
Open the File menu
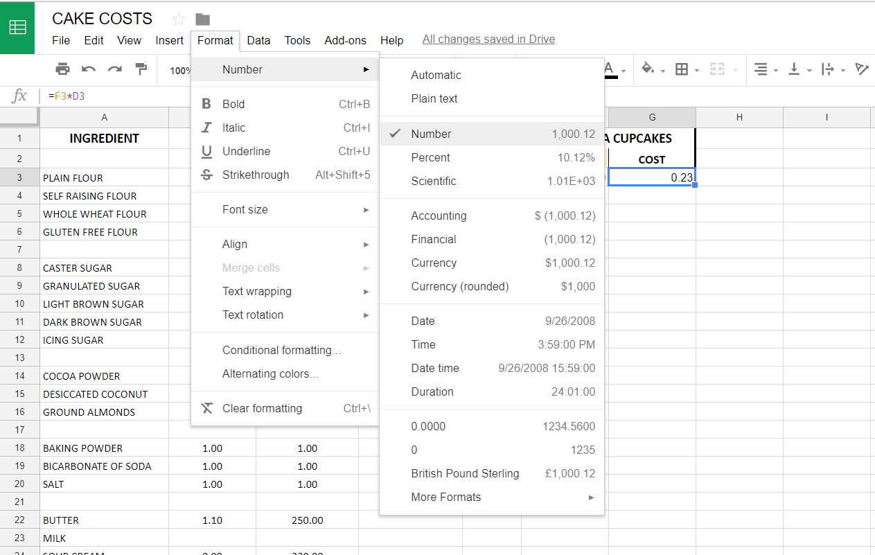point(61,40)
